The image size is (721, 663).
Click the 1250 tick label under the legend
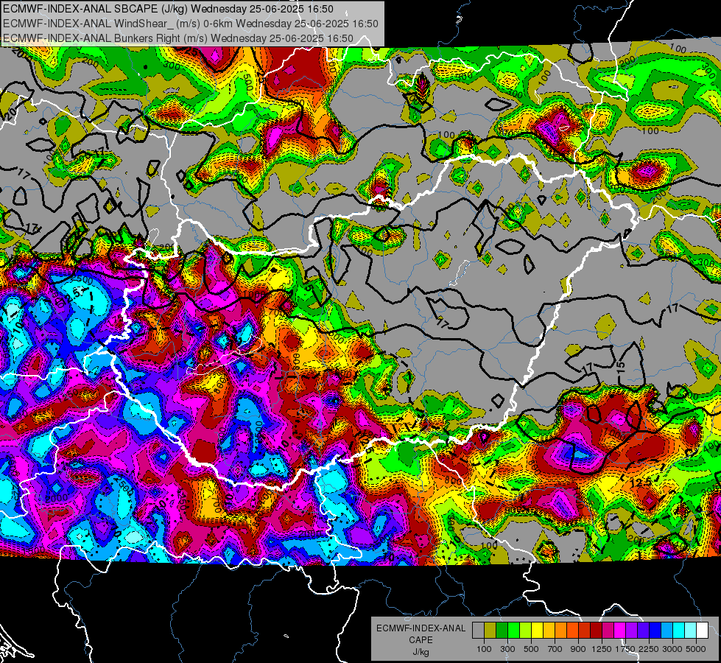602,649
